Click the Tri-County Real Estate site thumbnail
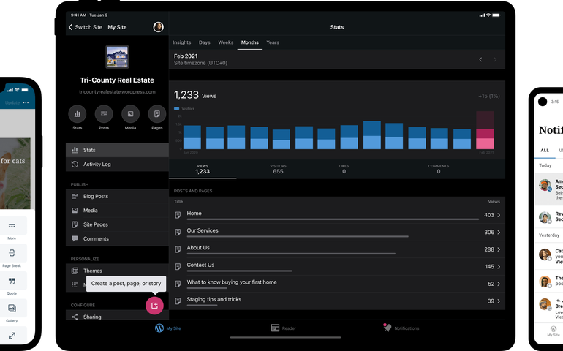 117,57
